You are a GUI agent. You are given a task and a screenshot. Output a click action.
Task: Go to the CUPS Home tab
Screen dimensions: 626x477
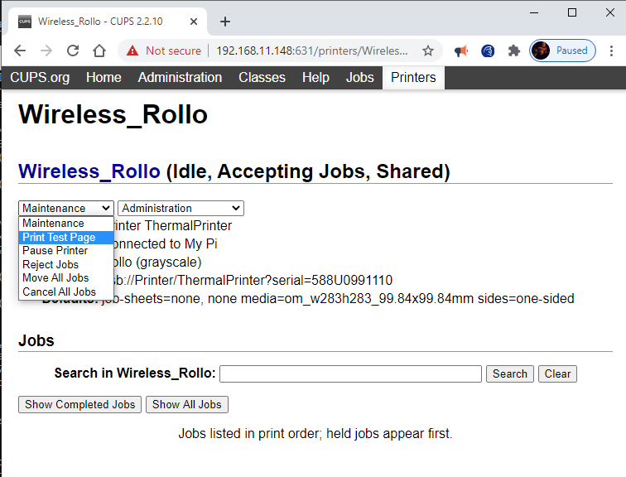pyautogui.click(x=104, y=78)
